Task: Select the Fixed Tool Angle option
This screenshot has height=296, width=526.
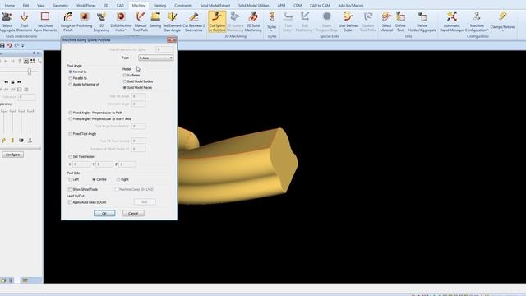Action: (x=70, y=134)
